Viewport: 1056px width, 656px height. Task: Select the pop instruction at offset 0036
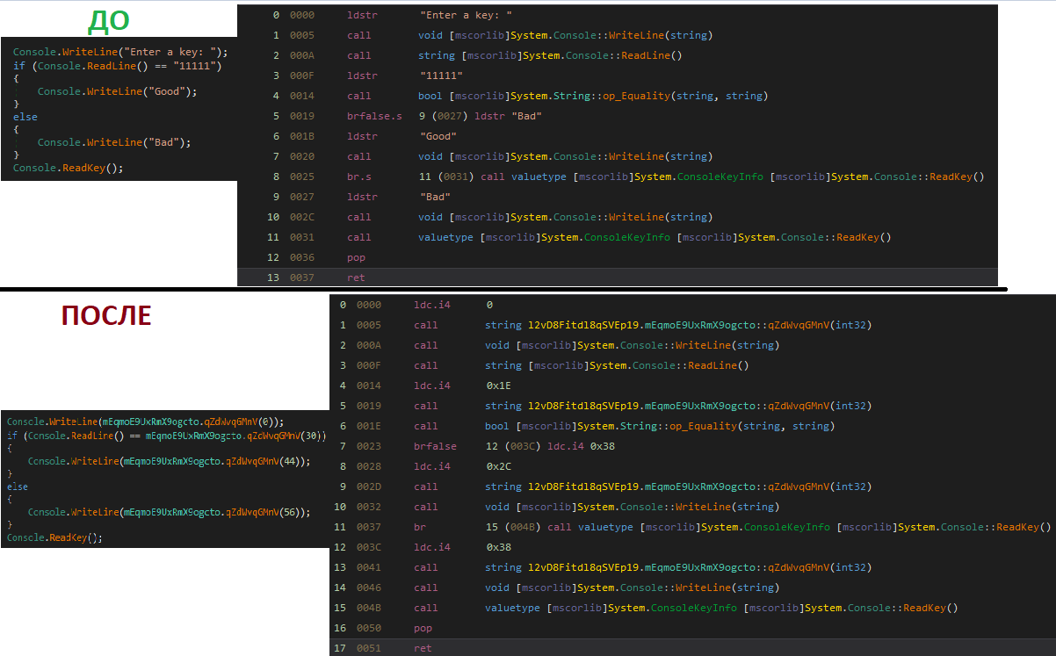356,257
